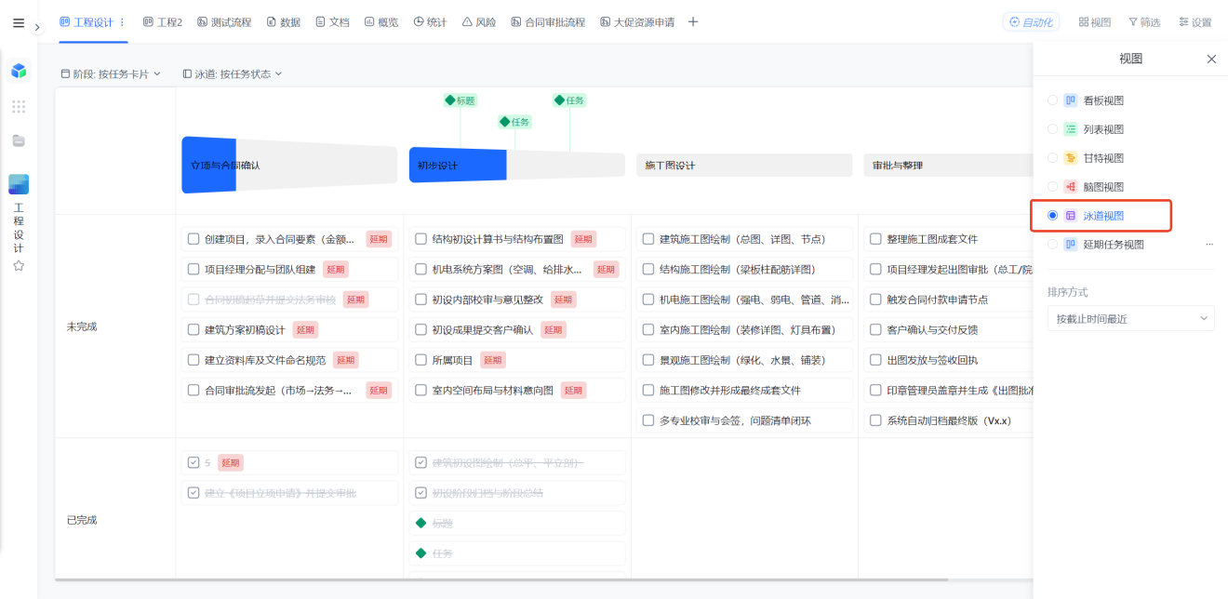Viewport: 1228px width, 599px height.
Task: Open the 按截止时间最近 sort dropdown
Action: pyautogui.click(x=1130, y=318)
